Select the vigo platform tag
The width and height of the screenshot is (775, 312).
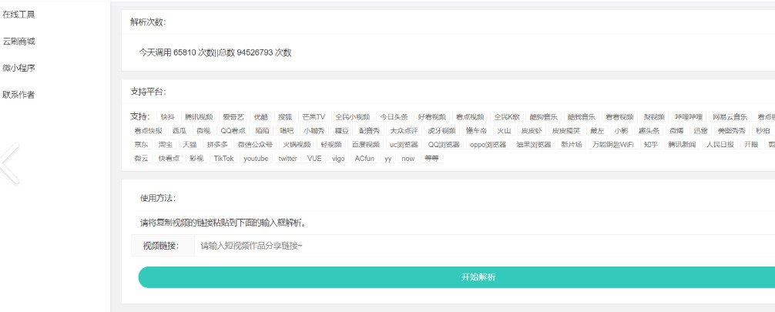pyautogui.click(x=338, y=158)
